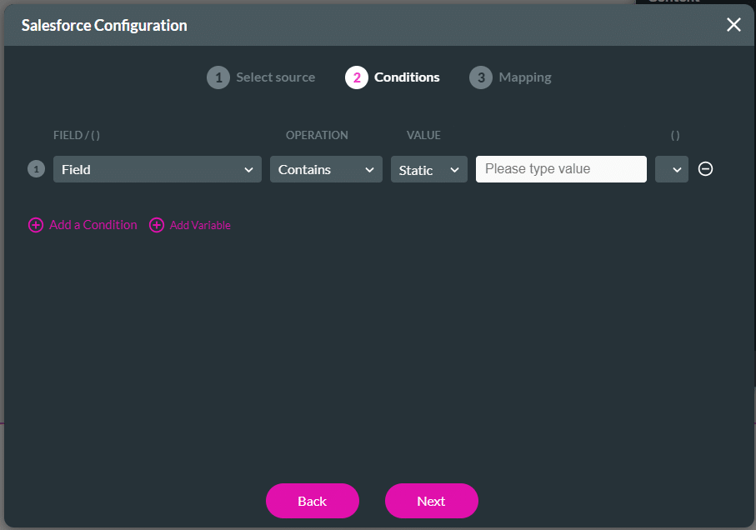Click the Back button
The image size is (756, 530).
pos(312,501)
